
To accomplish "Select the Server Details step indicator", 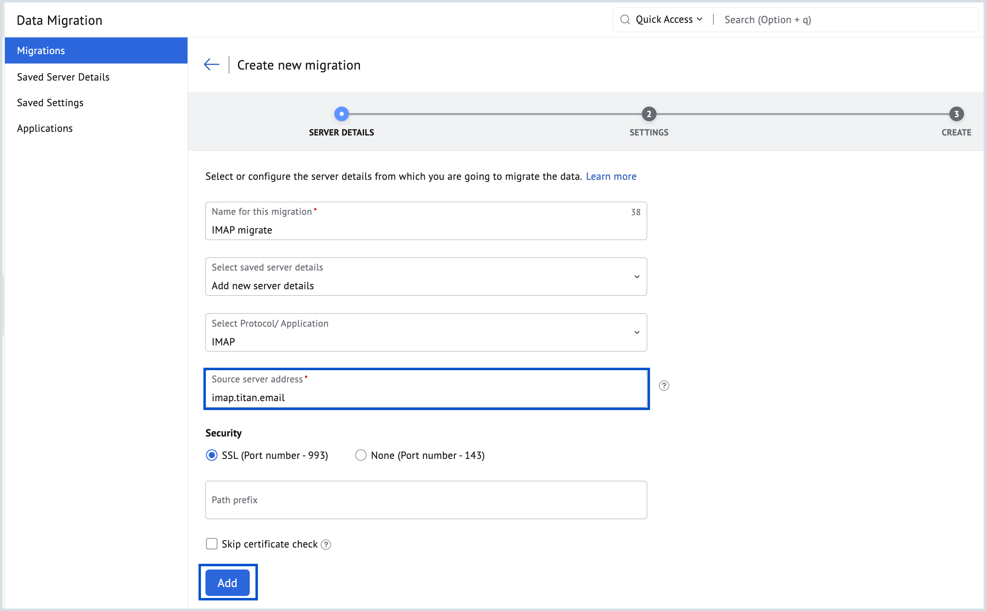I will point(341,114).
